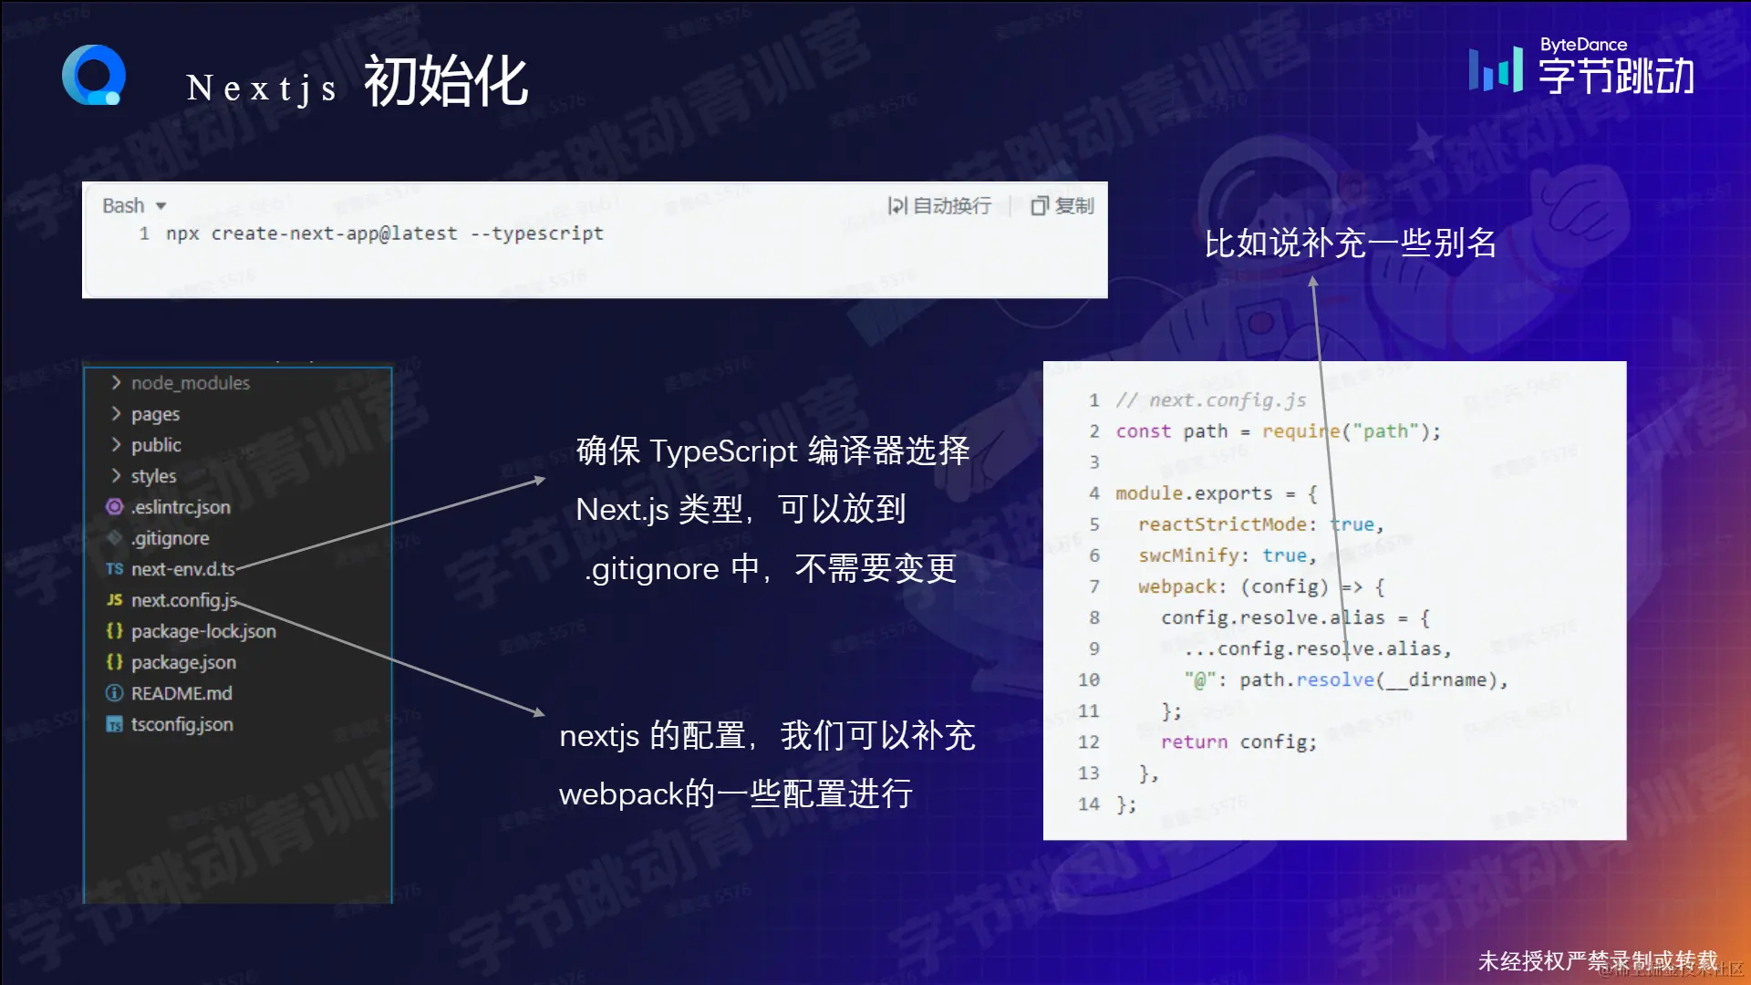Click the TS icon of next-env.d.ts
This screenshot has height=985, width=1751.
point(114,569)
